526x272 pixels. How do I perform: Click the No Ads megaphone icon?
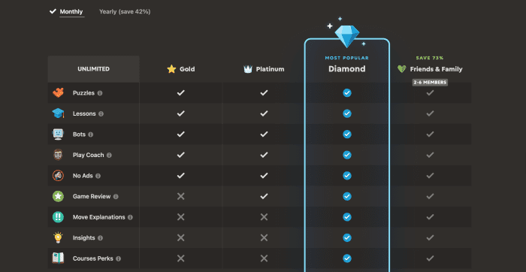point(58,176)
